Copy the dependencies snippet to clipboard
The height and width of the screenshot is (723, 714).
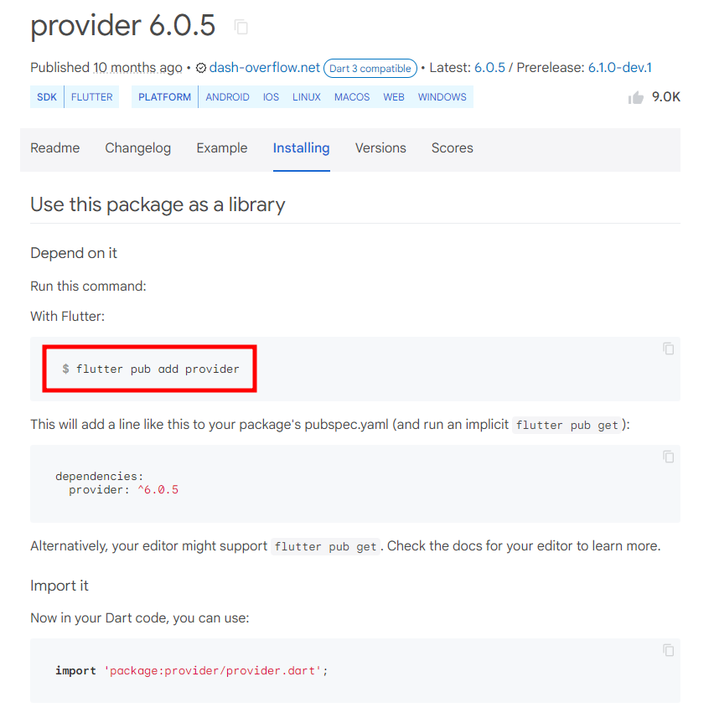(x=668, y=457)
